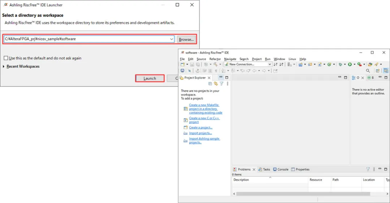
Task: Click the Filter funnel icon in Project Explorer
Action: (221, 84)
